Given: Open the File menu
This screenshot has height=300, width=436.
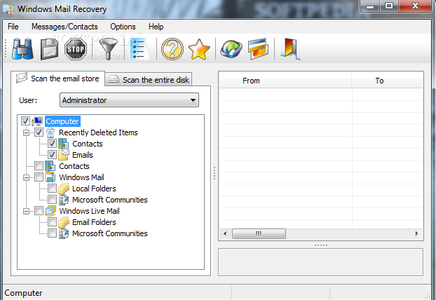Looking at the screenshot, I should pyautogui.click(x=13, y=27).
